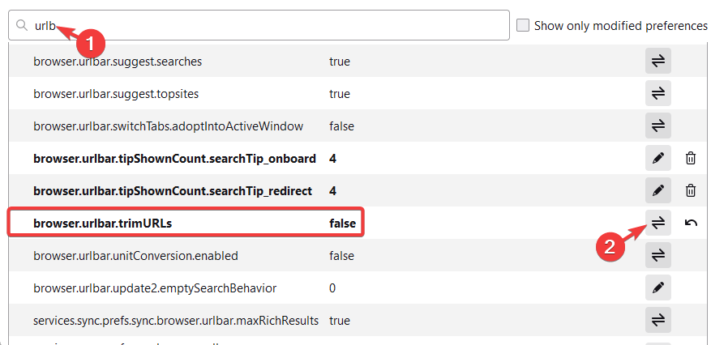Select browser.urlbar.suggest.searches preference name
Viewport: 711px width, 345px height.
click(x=118, y=62)
